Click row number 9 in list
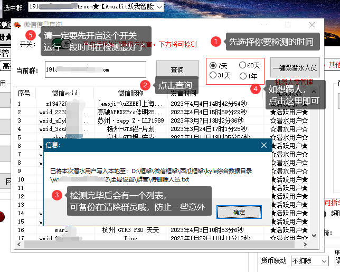This screenshot has width=340, height=272. point(20,171)
